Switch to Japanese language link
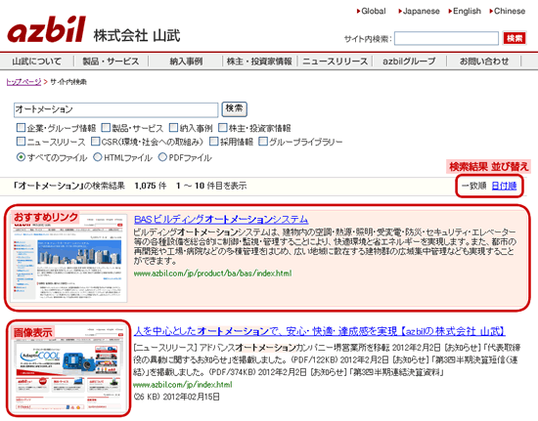538x421 pixels. (419, 11)
